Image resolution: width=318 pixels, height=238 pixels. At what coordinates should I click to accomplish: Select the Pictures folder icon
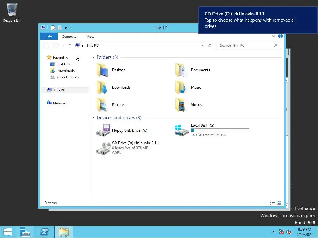coord(102,105)
